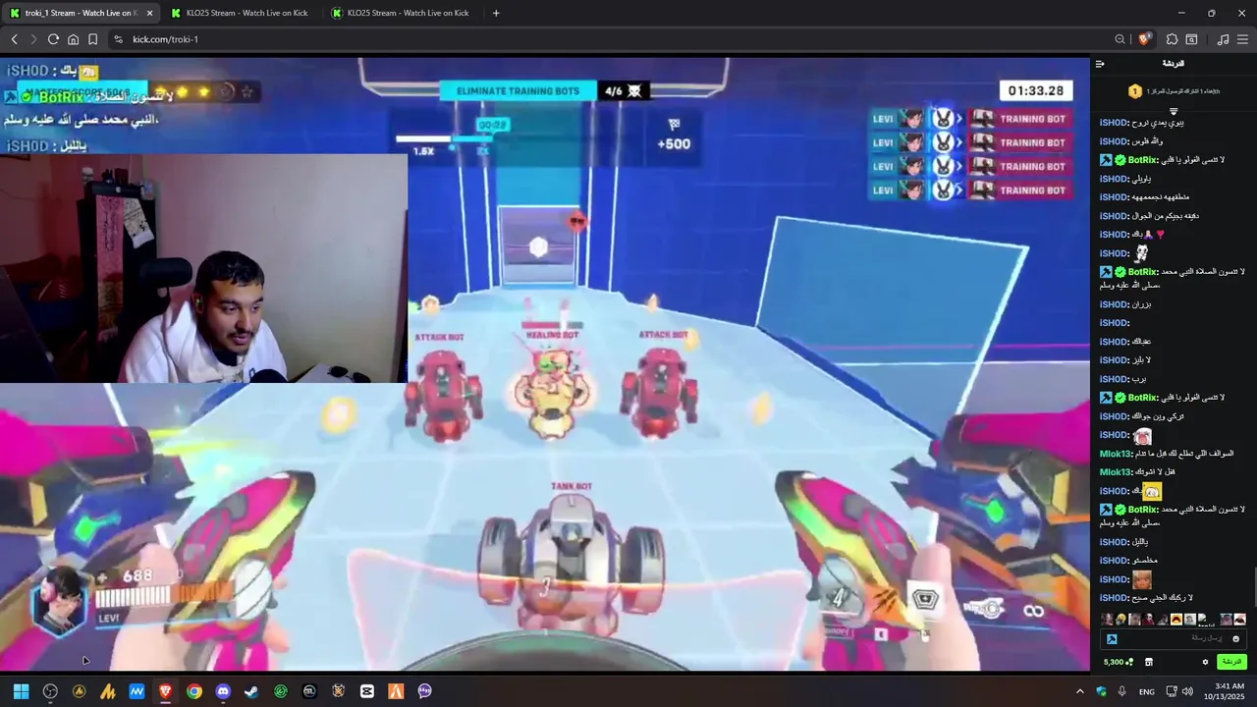
Task: Open the volume speaker control
Action: tap(1187, 691)
